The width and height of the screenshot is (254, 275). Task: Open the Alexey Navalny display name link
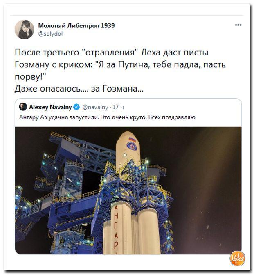[x=50, y=107]
